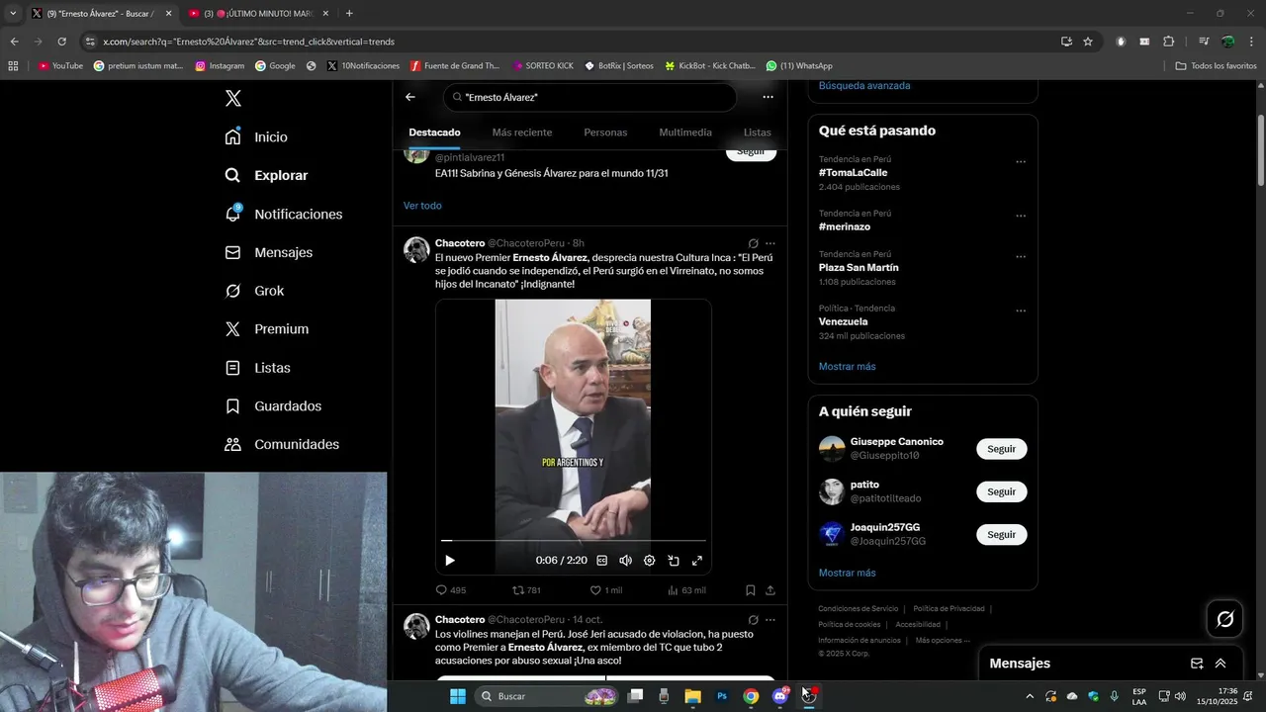
Task: Open the floating Grok button
Action: point(1224,619)
